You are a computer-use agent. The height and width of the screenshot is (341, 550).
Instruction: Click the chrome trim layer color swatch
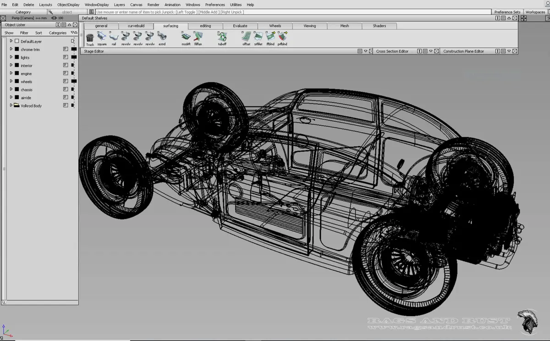pyautogui.click(x=74, y=50)
